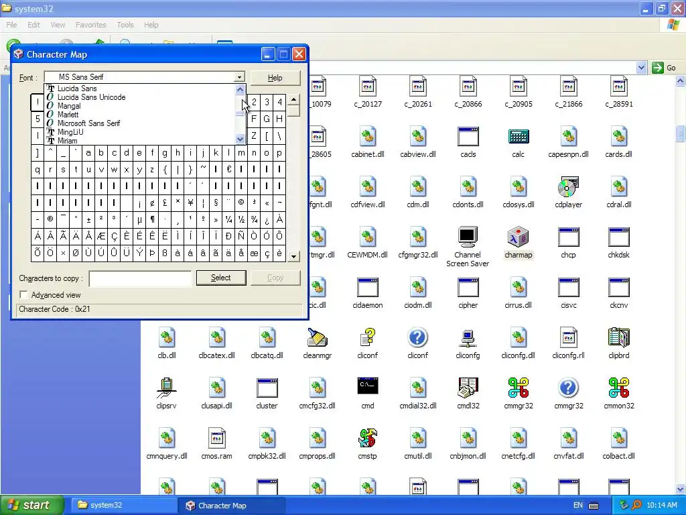The height and width of the screenshot is (515, 686).
Task: Click the Select button
Action: [221, 278]
